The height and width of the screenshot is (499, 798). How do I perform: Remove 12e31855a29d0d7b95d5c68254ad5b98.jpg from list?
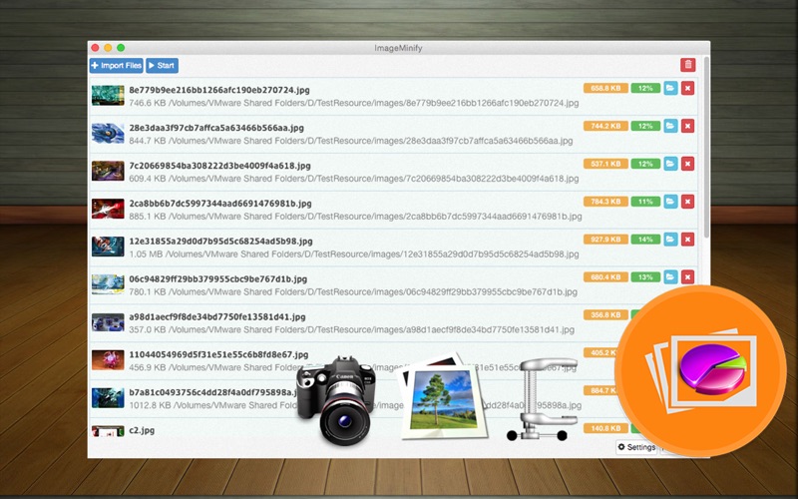(687, 240)
